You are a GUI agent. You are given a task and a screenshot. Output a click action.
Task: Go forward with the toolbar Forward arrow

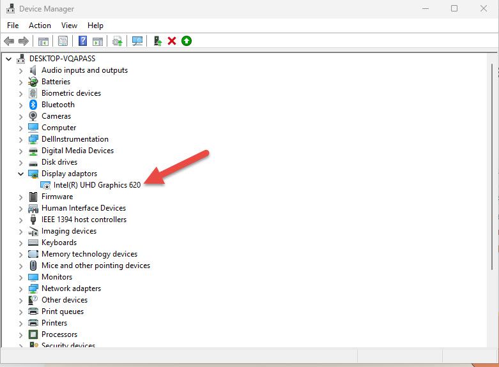click(x=24, y=41)
